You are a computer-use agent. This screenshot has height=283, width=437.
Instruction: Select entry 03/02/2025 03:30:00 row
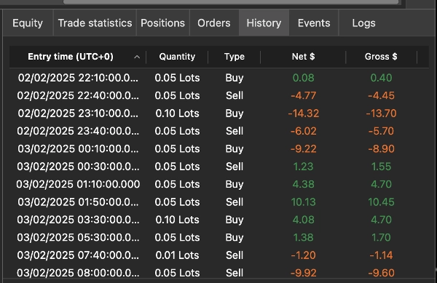tap(219, 220)
